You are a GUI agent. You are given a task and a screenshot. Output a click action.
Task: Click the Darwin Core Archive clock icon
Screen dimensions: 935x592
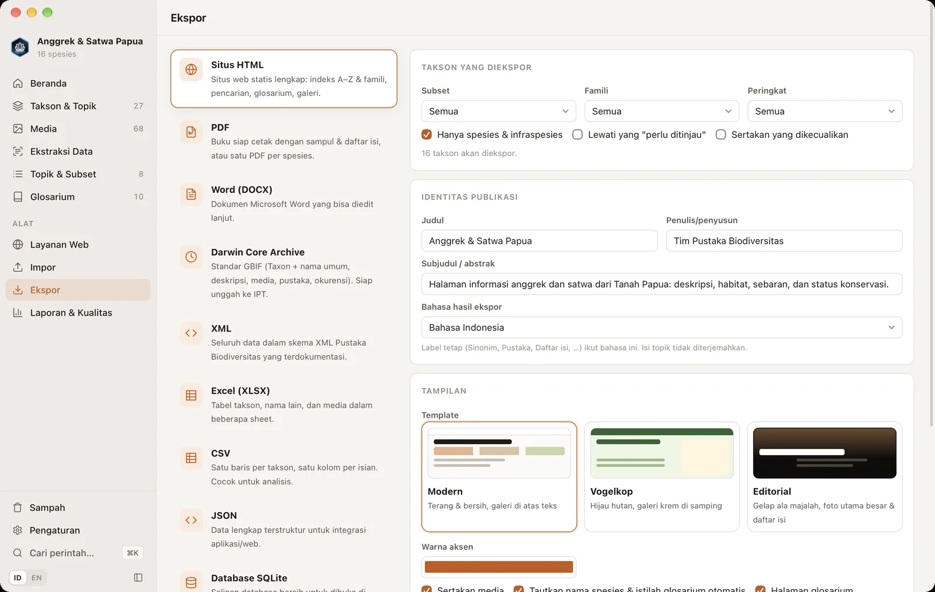coord(191,257)
